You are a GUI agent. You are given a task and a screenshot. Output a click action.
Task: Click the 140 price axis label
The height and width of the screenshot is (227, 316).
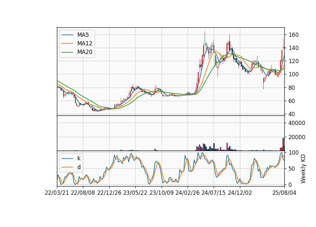pos(294,48)
